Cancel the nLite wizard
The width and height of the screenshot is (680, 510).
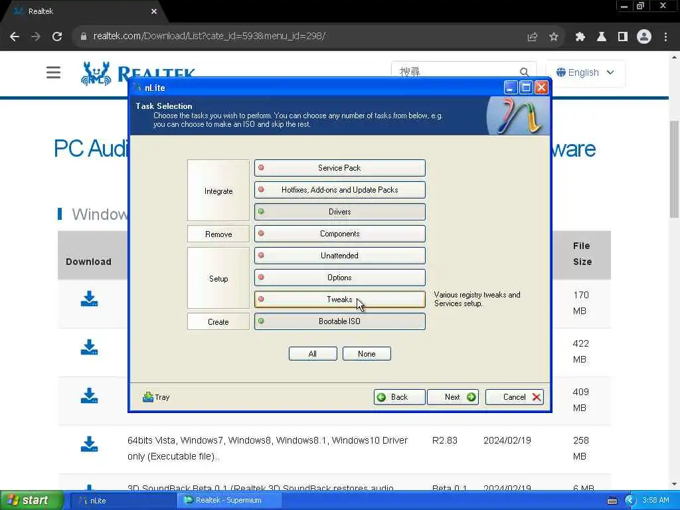click(515, 397)
